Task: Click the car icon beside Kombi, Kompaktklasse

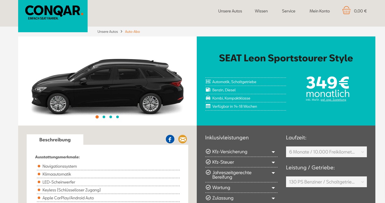Action: point(208,98)
